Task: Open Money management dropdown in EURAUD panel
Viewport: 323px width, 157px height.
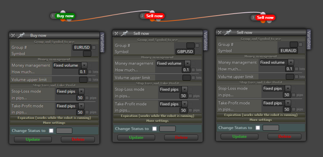Action: tap(277, 62)
